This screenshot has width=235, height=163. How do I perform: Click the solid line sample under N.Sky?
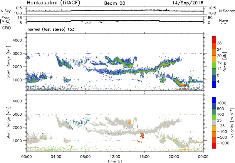coord(6,14)
